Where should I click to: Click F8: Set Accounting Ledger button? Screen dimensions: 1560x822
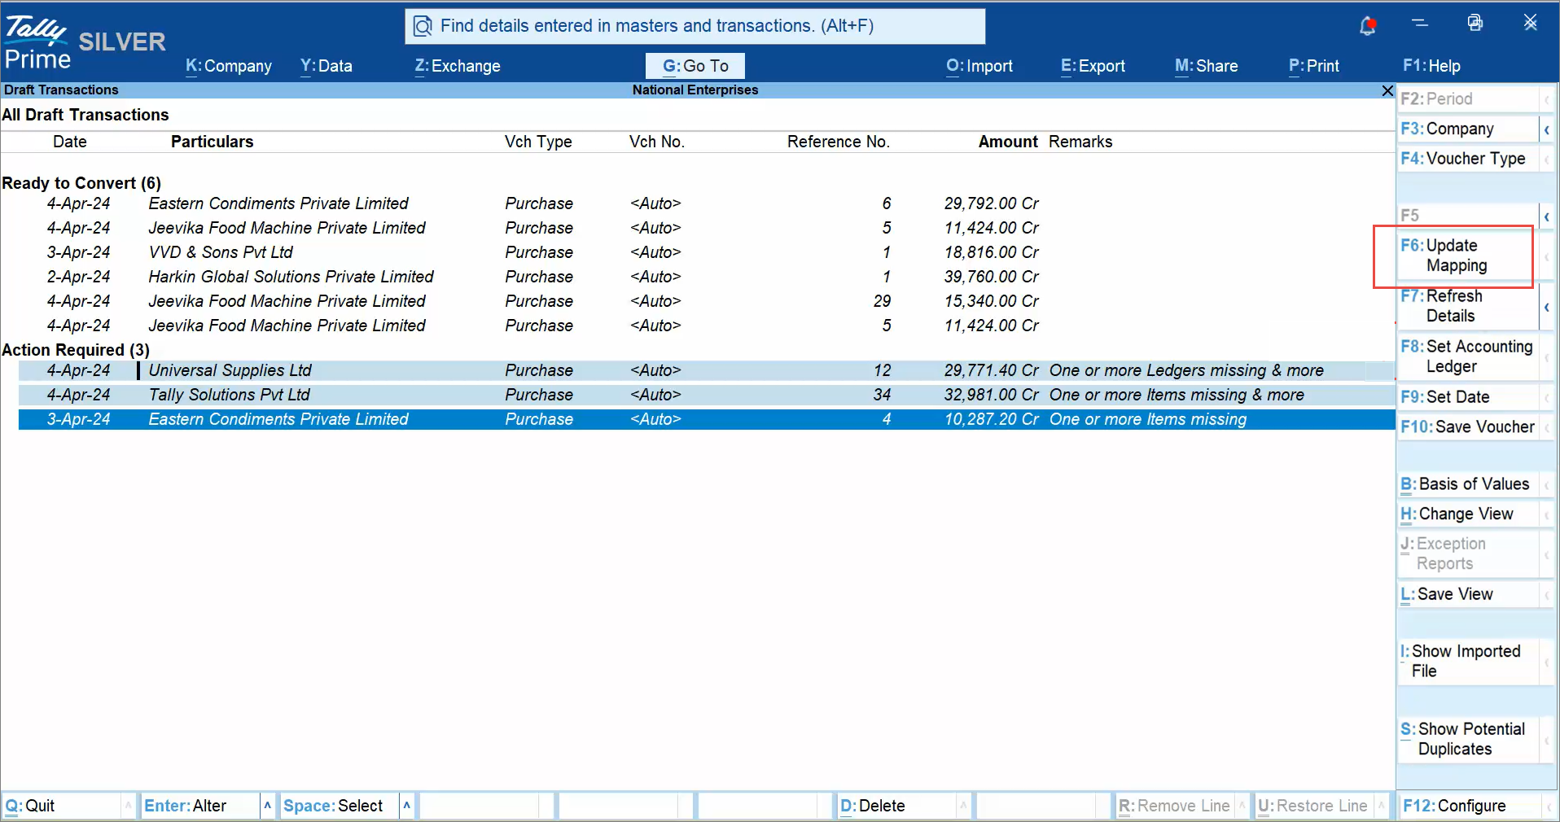[x=1468, y=356]
